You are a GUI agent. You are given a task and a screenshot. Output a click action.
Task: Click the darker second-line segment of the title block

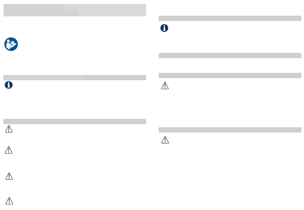point(40,13)
